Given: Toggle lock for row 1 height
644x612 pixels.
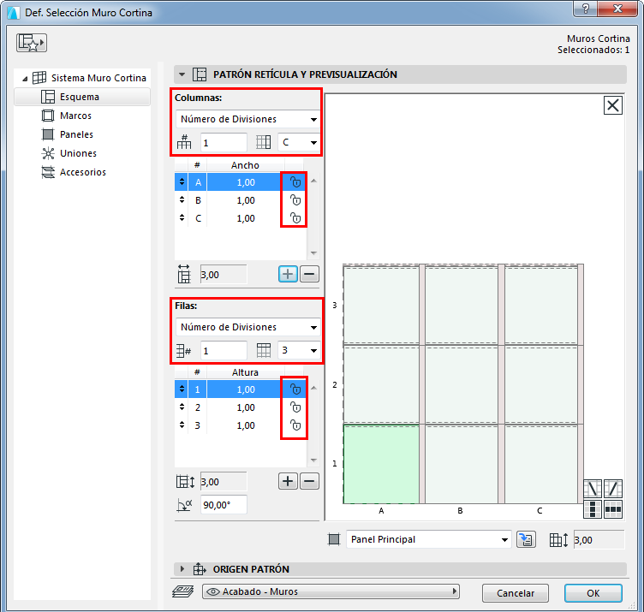Looking at the screenshot, I should coord(295,389).
